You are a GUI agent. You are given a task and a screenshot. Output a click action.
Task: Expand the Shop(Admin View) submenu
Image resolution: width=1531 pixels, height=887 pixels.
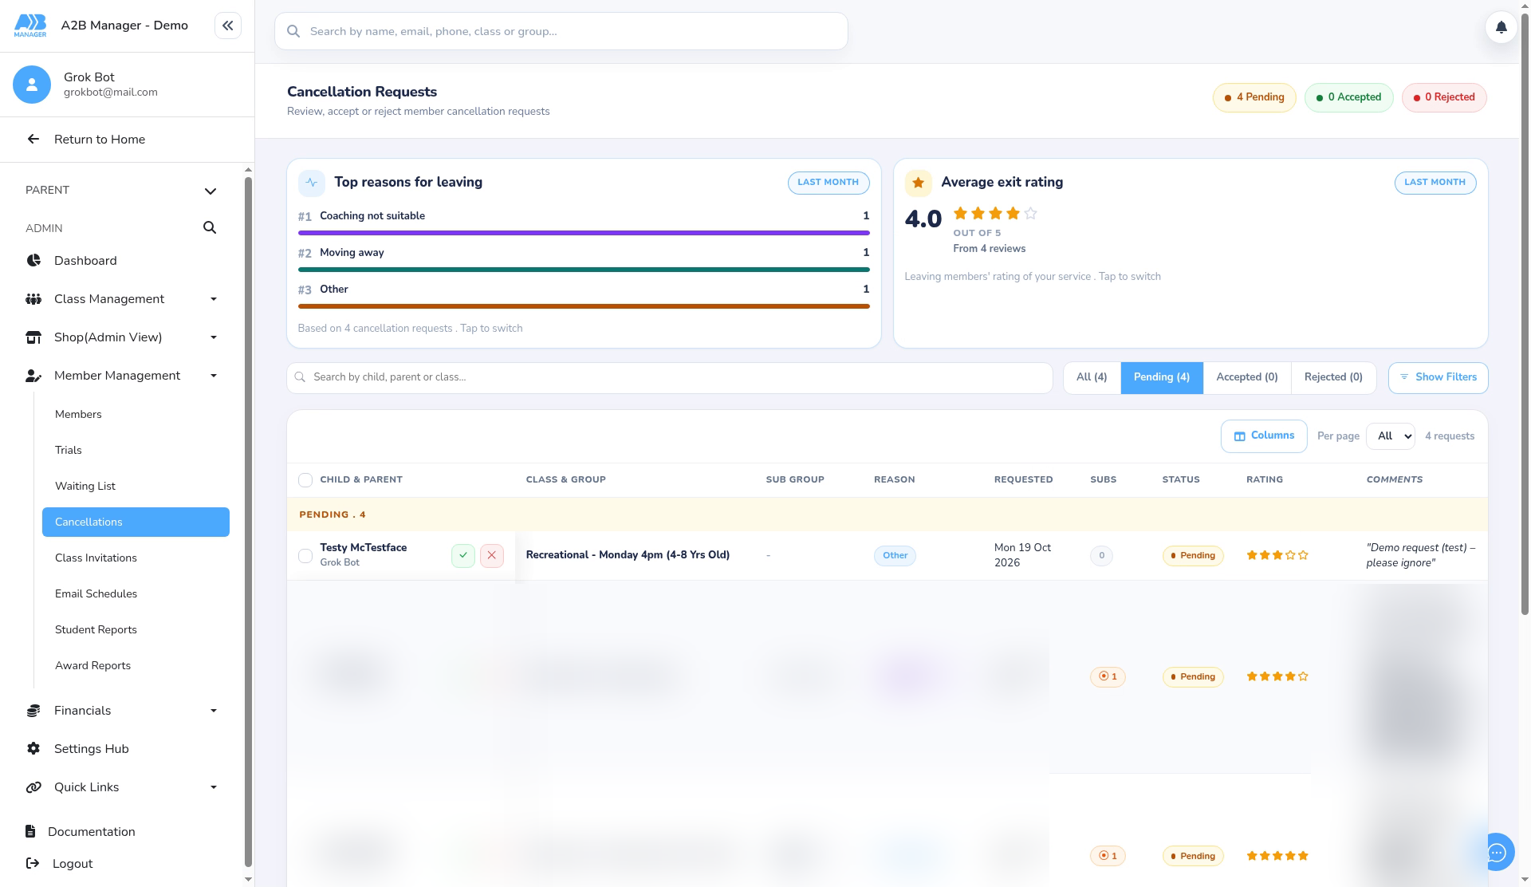[214, 337]
